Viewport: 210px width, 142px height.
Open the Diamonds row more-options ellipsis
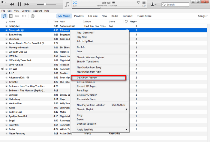[22, 30]
